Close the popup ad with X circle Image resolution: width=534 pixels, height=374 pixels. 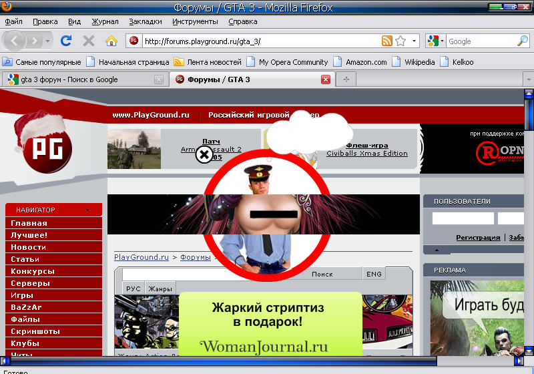[204, 155]
